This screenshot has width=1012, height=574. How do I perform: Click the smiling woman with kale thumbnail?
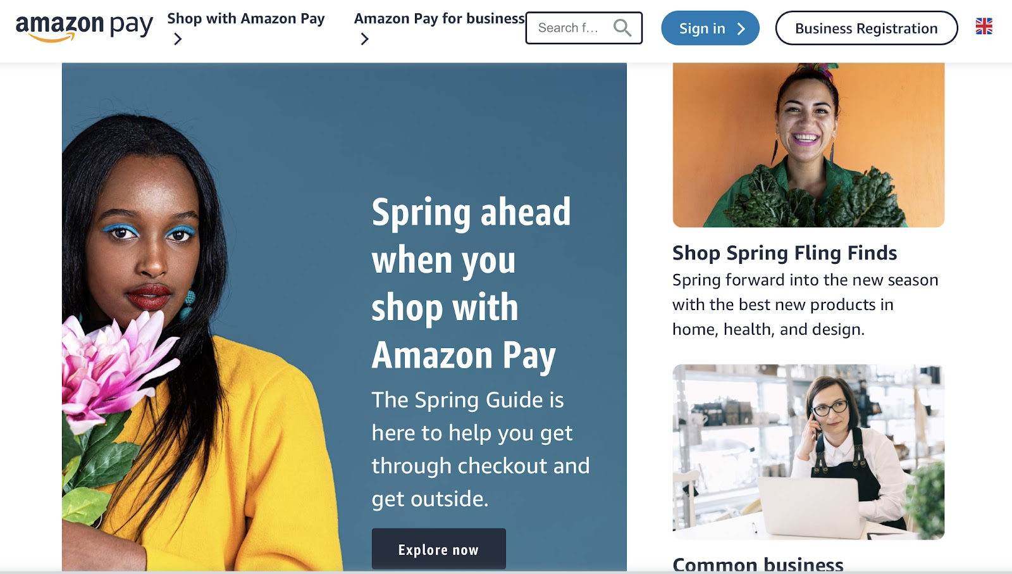(x=808, y=145)
